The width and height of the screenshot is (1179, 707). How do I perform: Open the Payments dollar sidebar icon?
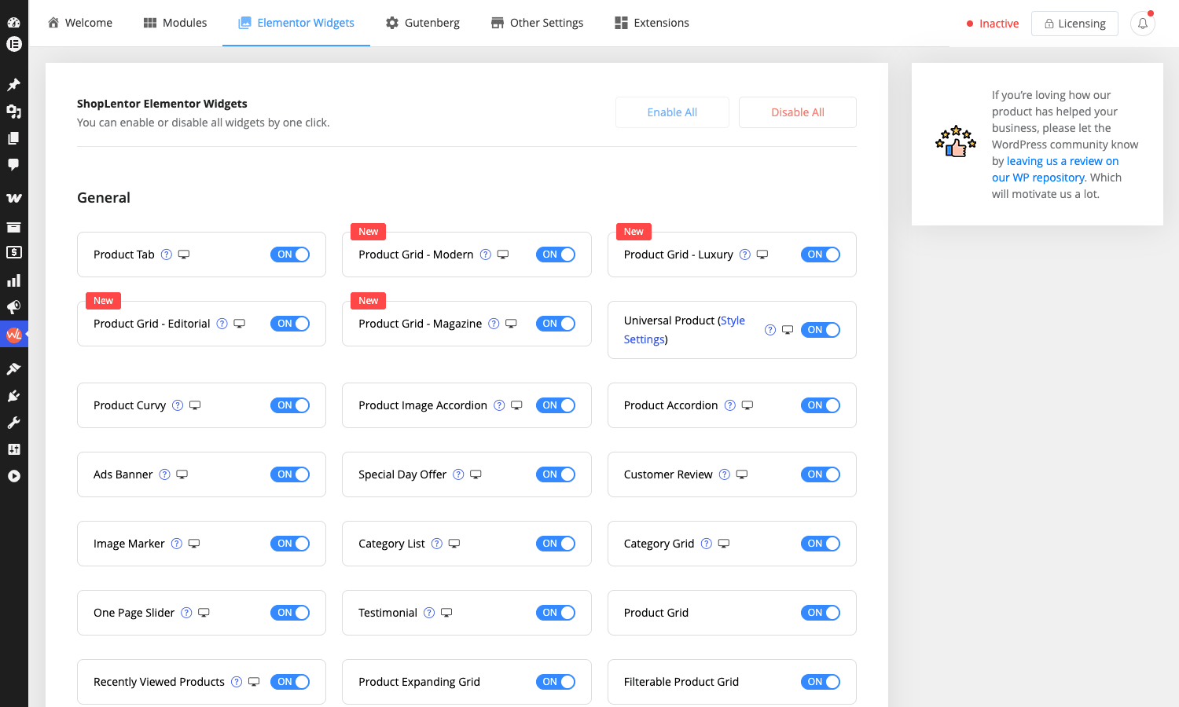(x=13, y=252)
